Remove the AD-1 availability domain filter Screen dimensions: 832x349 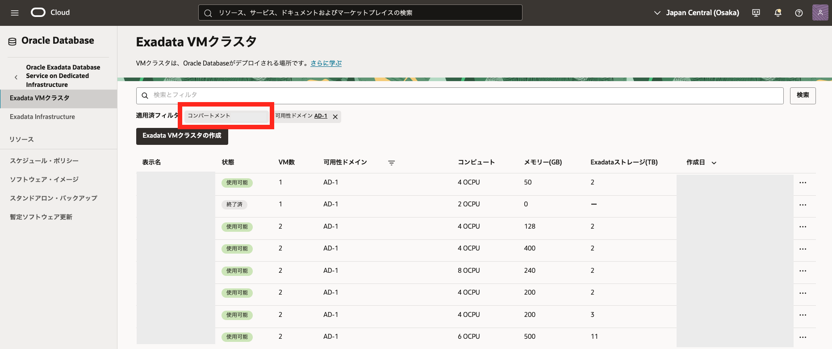[335, 117]
